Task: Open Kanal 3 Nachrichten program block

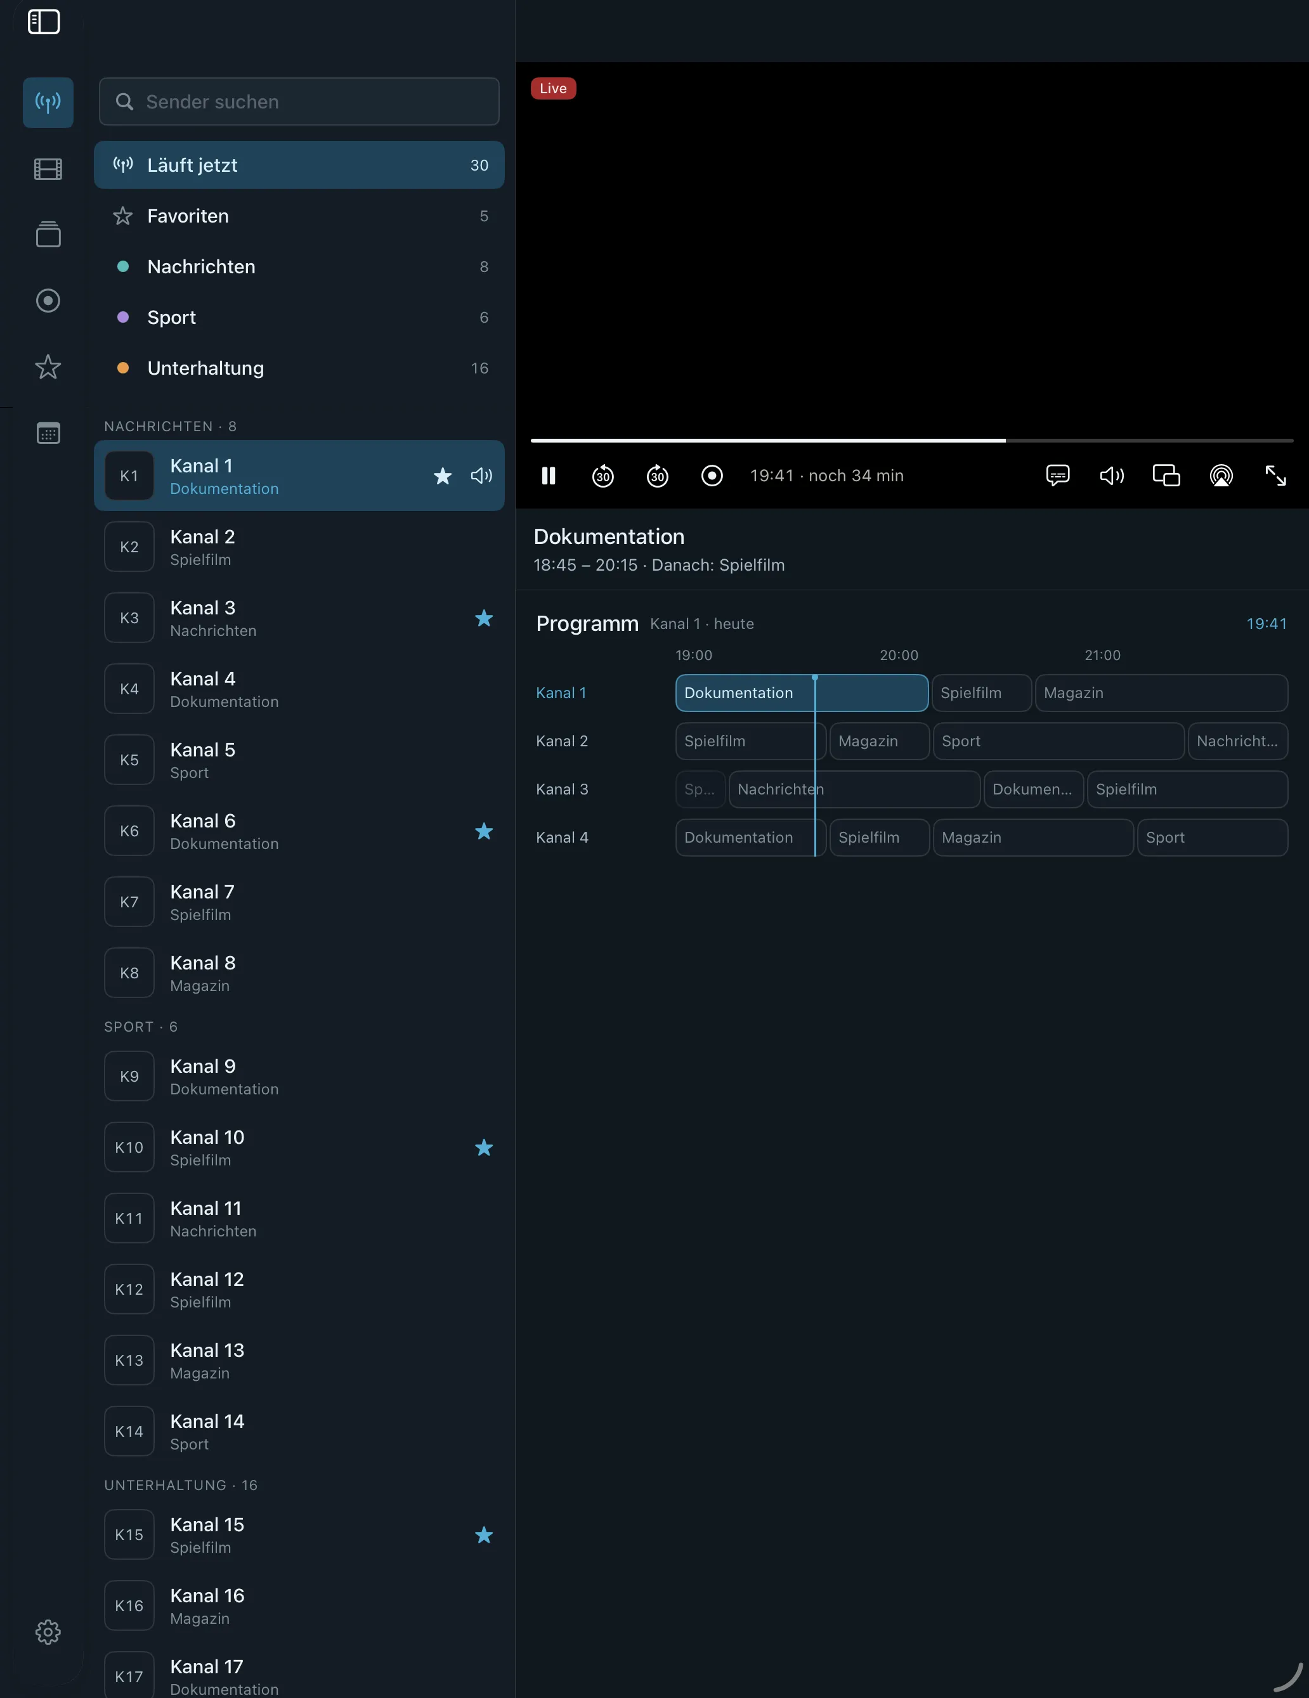Action: point(854,789)
